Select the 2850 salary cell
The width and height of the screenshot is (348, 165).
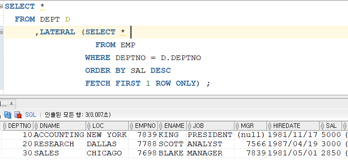[331, 153]
